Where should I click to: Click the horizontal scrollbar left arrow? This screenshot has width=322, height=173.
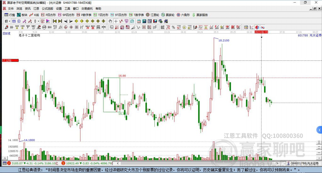click(118, 163)
